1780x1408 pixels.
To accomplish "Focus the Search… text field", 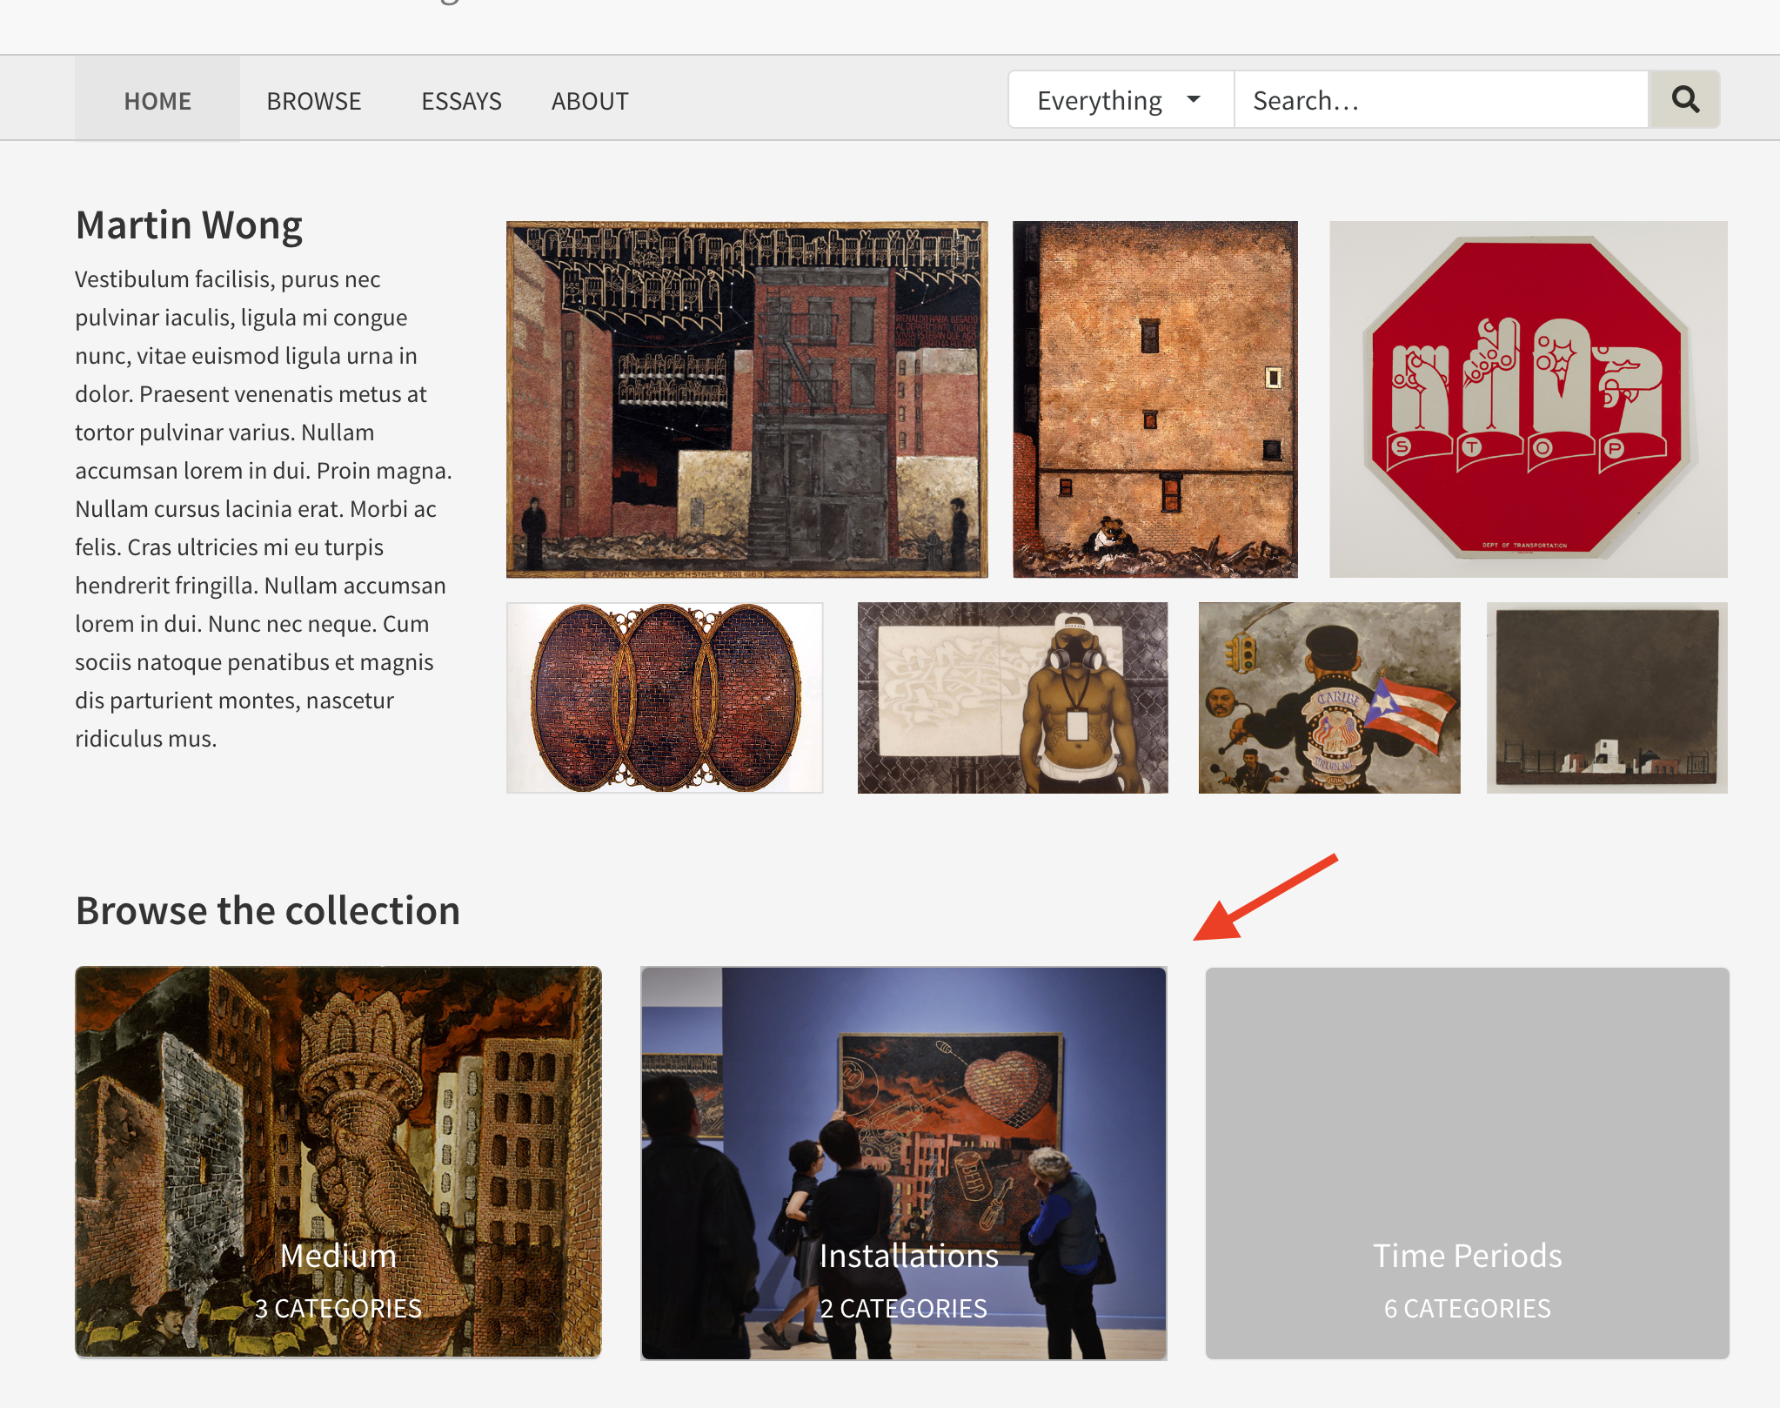I will click(1441, 100).
